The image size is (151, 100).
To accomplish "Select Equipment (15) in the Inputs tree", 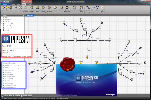I will (8, 28).
